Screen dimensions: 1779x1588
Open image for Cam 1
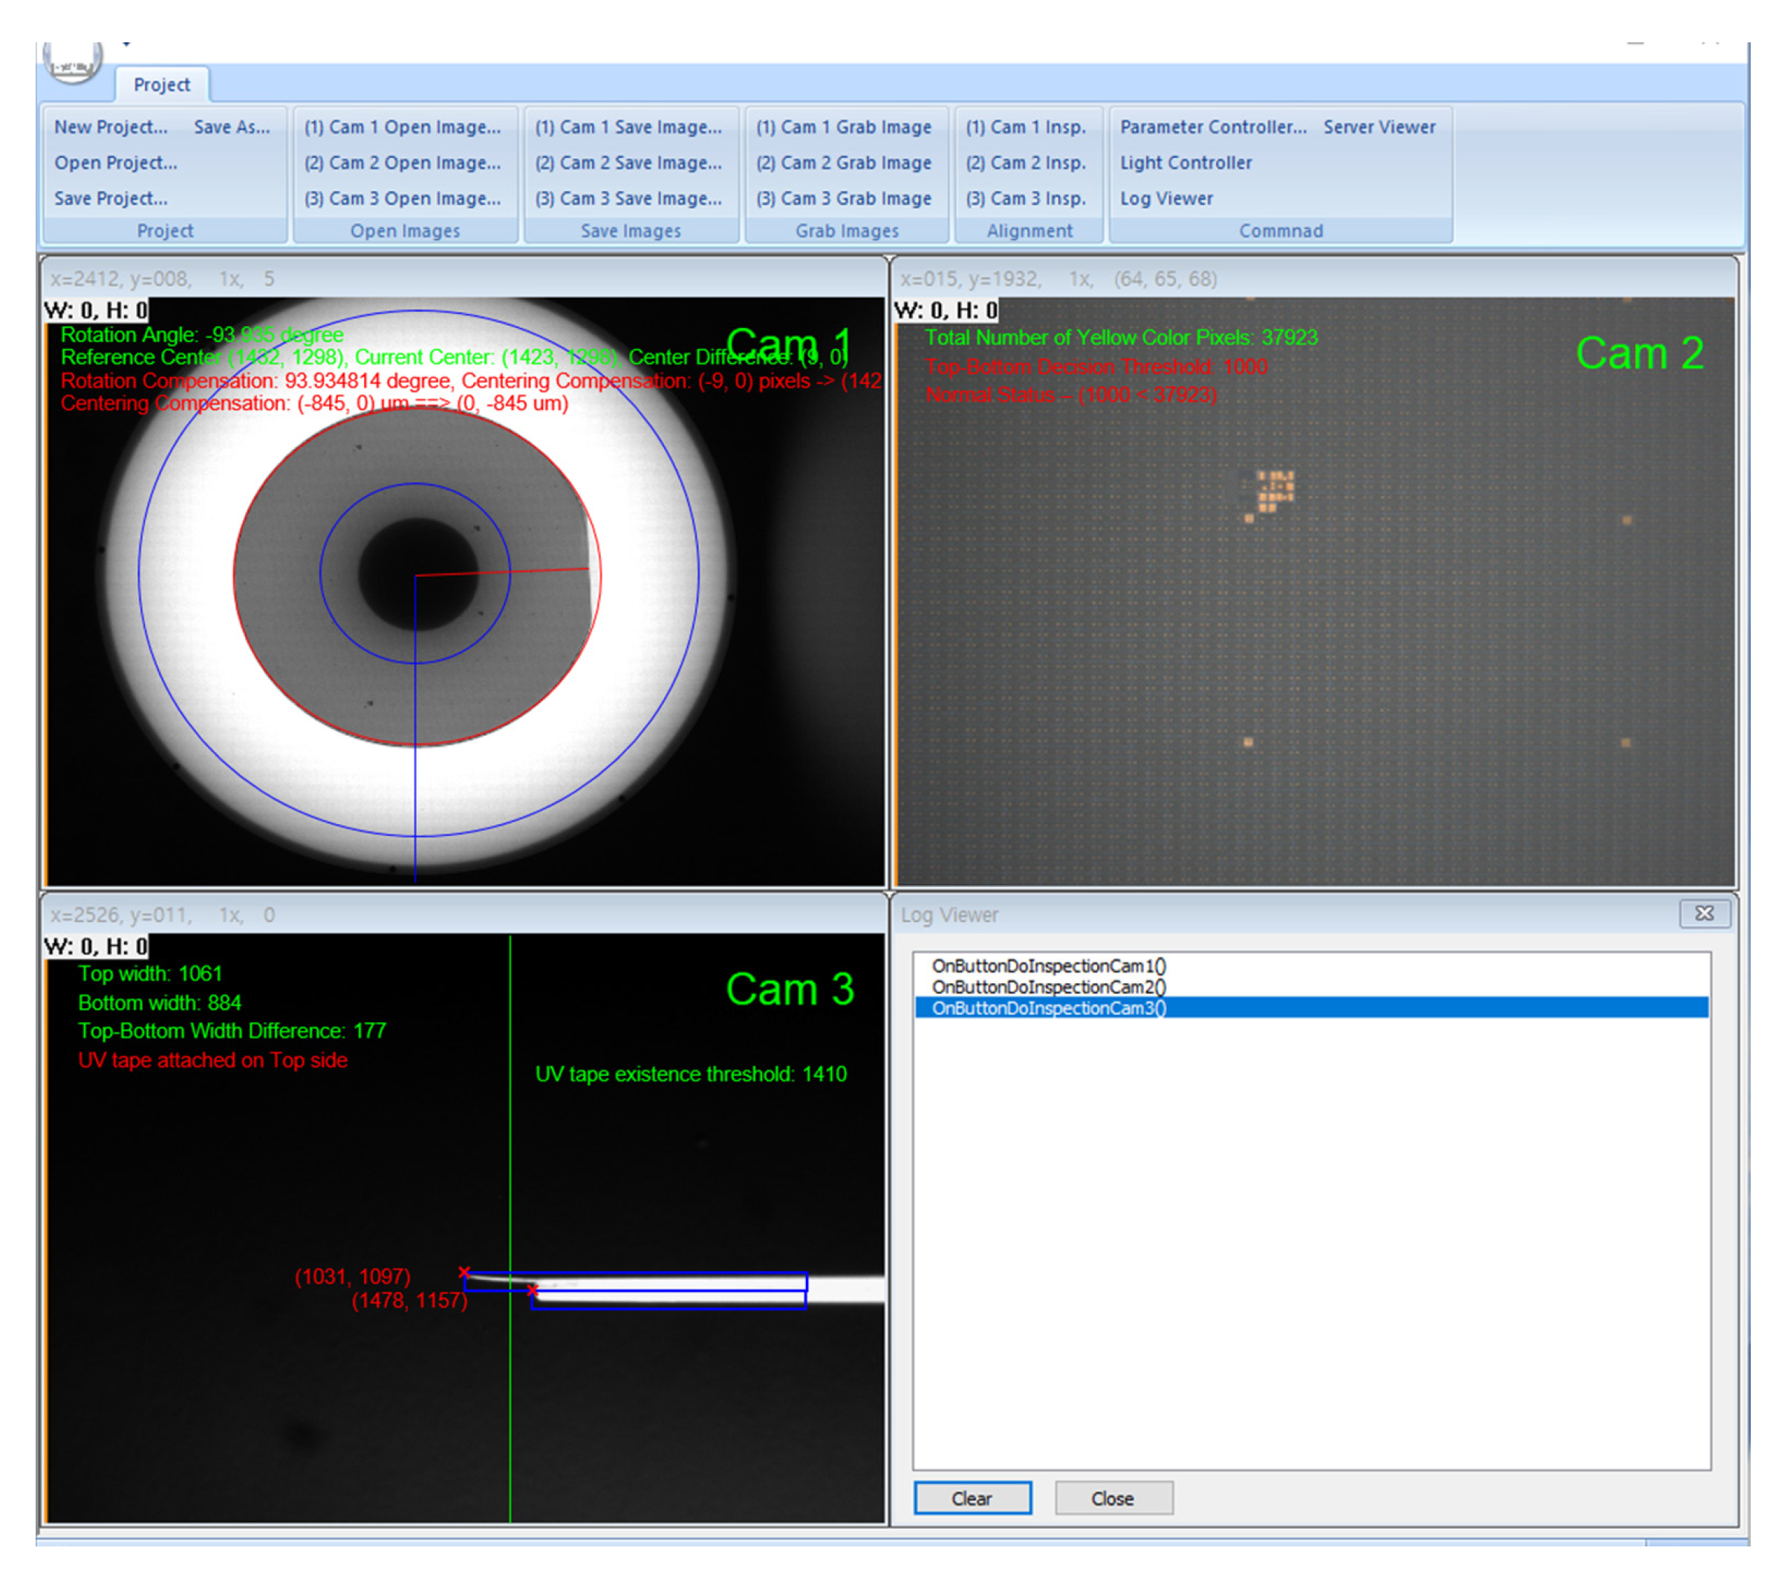pyautogui.click(x=403, y=126)
